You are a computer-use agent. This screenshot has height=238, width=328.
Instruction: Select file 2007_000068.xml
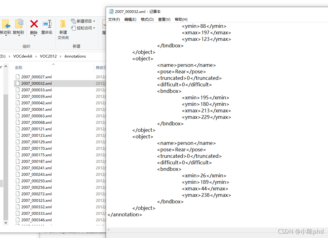click(36, 122)
